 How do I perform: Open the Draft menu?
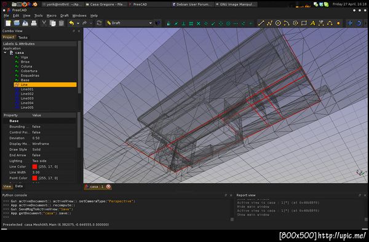pos(64,15)
